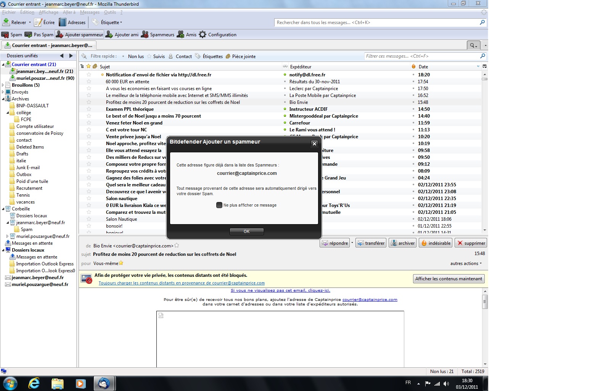The width and height of the screenshot is (611, 391).
Task: Toggle the Suivis quick filter
Action: [x=156, y=56]
